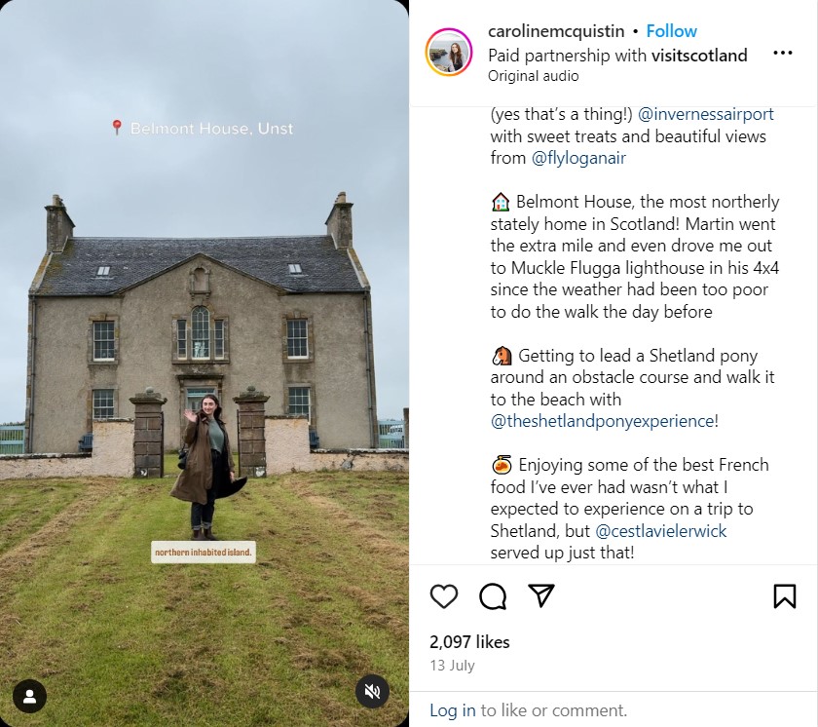This screenshot has height=727, width=818.
Task: Visit visitscotland partner profile
Action: pos(699,55)
